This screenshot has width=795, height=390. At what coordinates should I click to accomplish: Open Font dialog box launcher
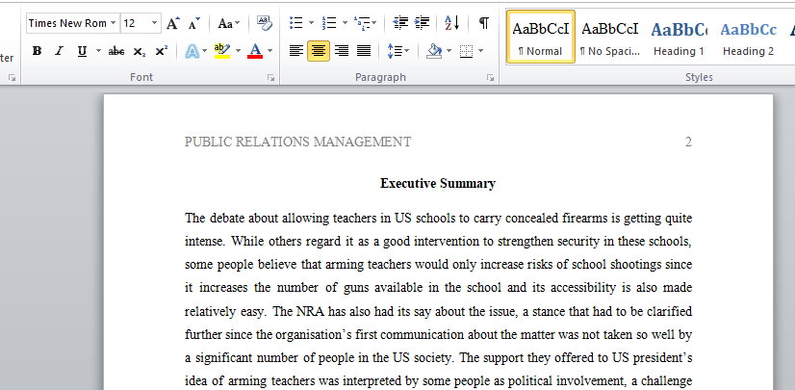(271, 78)
